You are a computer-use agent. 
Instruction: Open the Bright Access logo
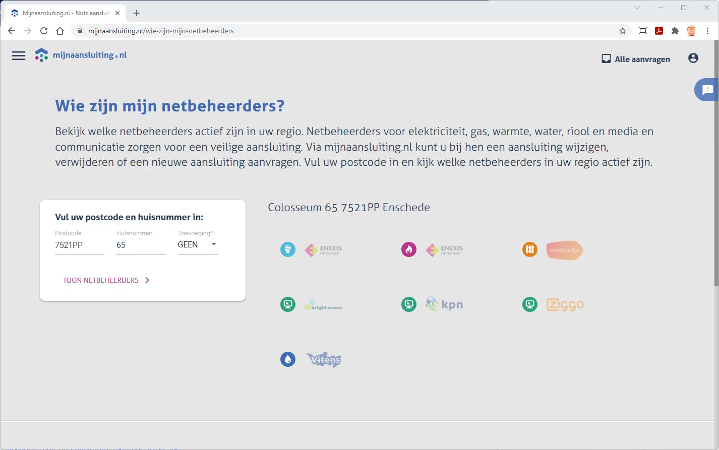click(323, 305)
